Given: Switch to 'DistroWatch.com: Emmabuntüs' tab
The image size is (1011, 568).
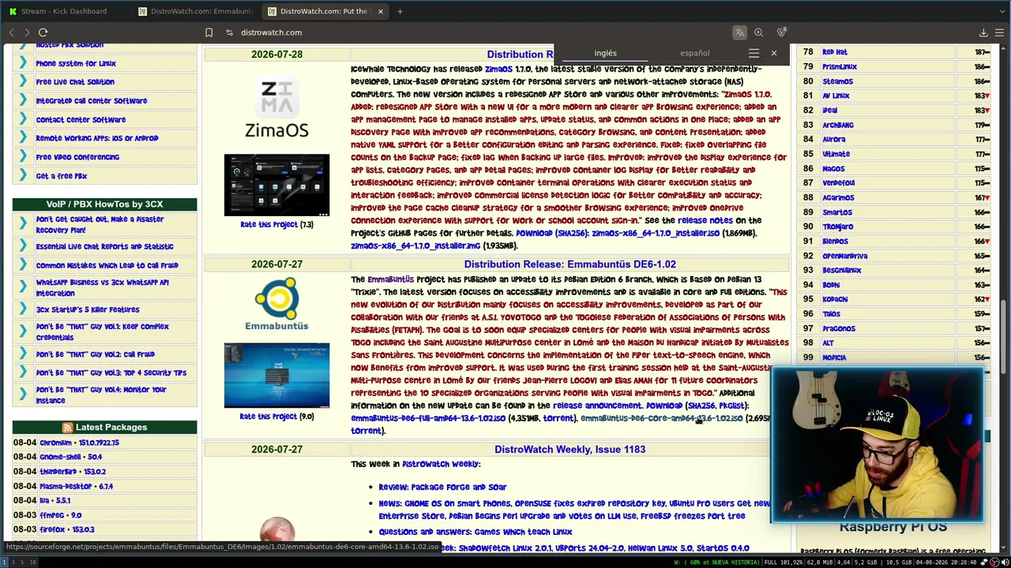Looking at the screenshot, I should (195, 11).
